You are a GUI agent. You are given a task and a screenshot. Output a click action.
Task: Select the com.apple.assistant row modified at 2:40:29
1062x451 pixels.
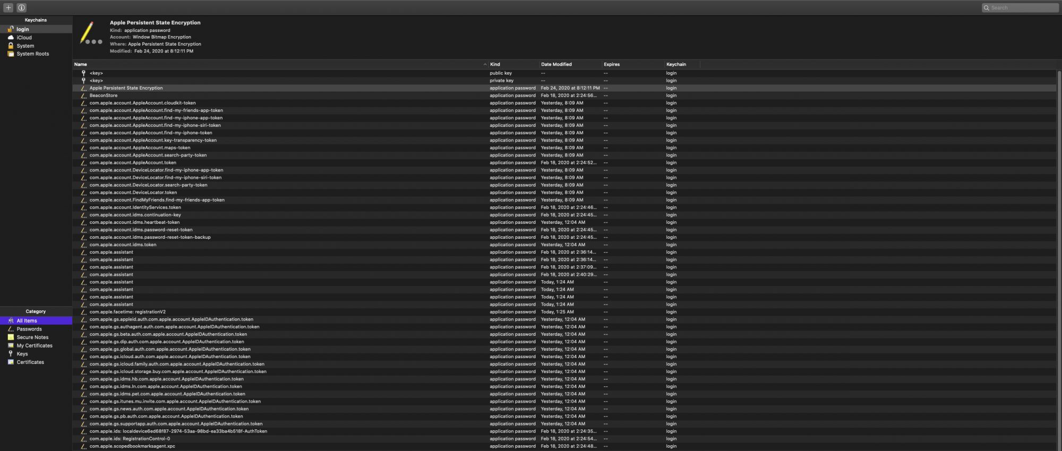564,274
